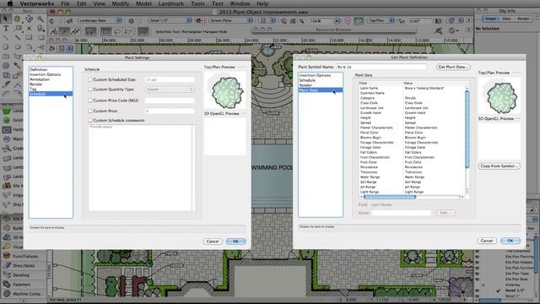The width and height of the screenshot is (540, 304).
Task: Open the Model menu
Action: click(x=143, y=3)
